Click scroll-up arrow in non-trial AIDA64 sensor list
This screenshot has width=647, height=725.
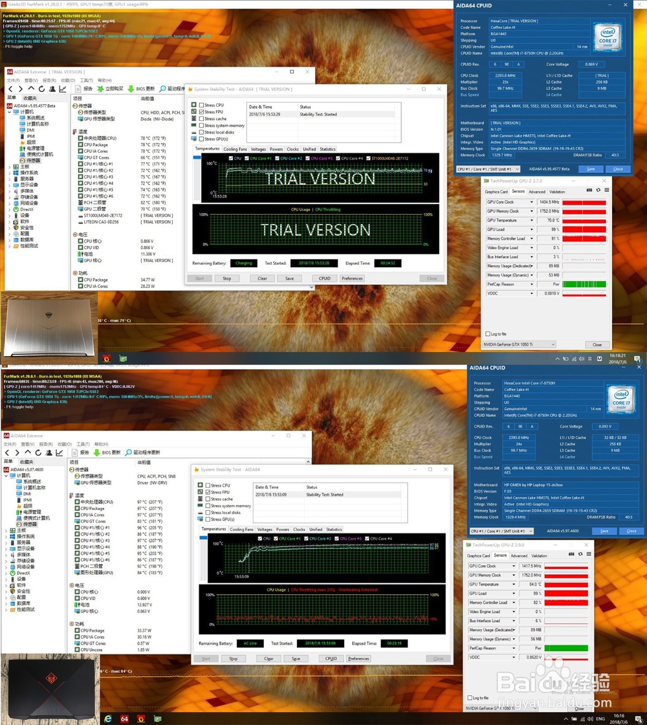click(x=308, y=462)
